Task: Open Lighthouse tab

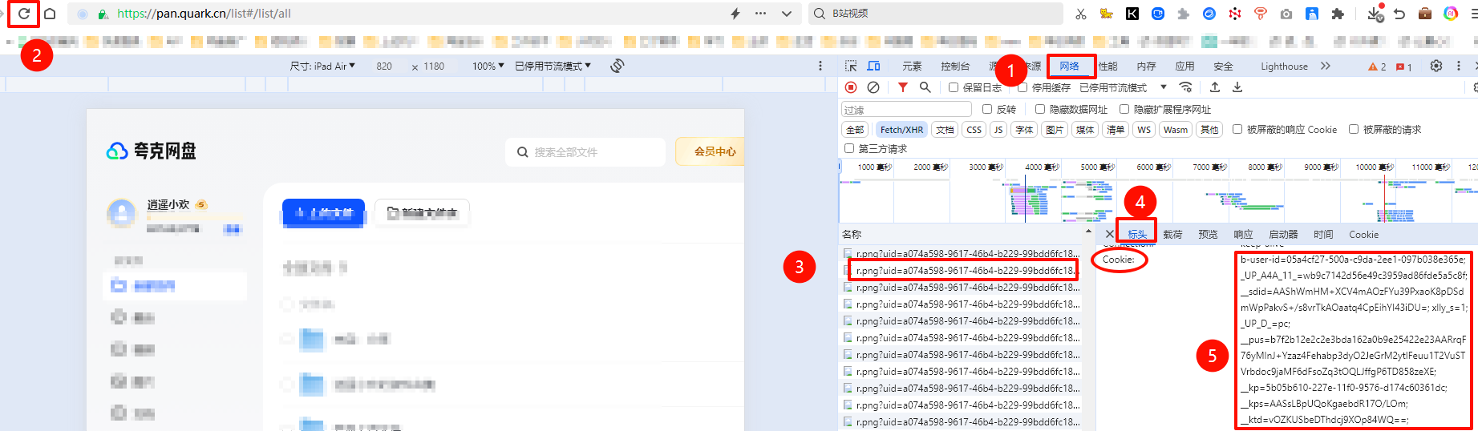Action: (1284, 66)
